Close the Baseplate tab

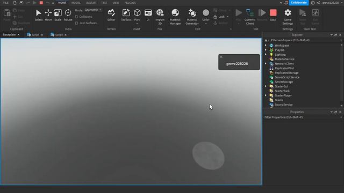point(19,34)
